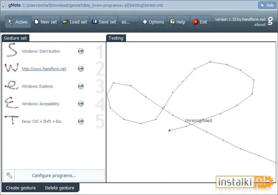278x195 pixels.
Task: Click globe icon for Windows: Accessibility
Action: (x=81, y=104)
